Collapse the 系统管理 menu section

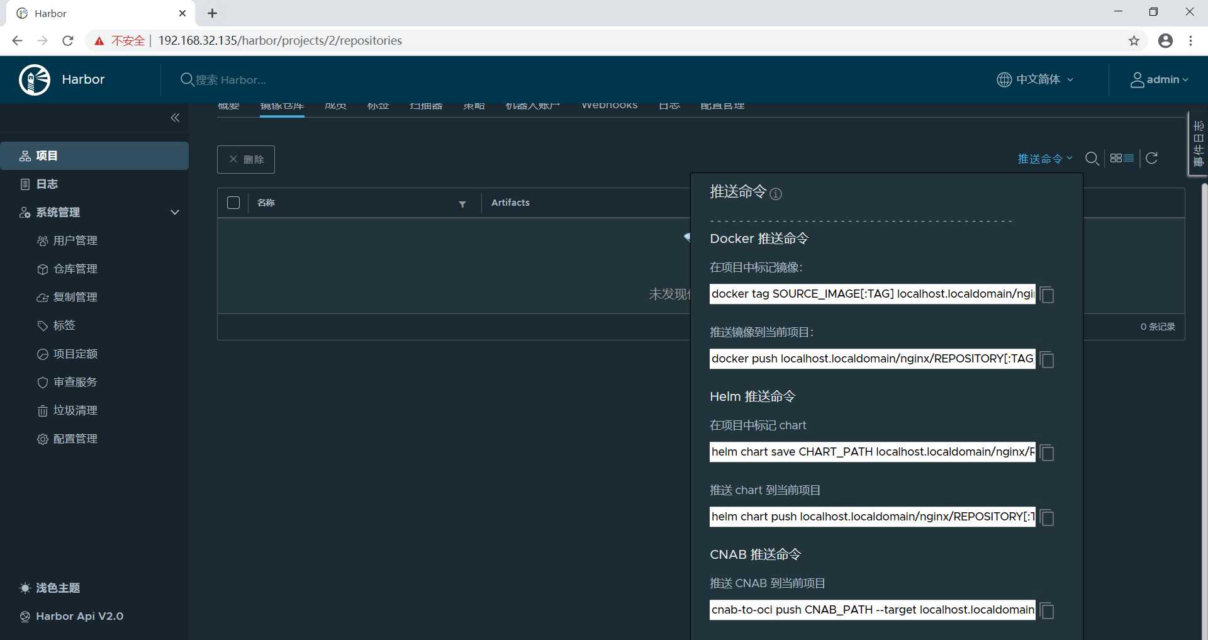(175, 212)
